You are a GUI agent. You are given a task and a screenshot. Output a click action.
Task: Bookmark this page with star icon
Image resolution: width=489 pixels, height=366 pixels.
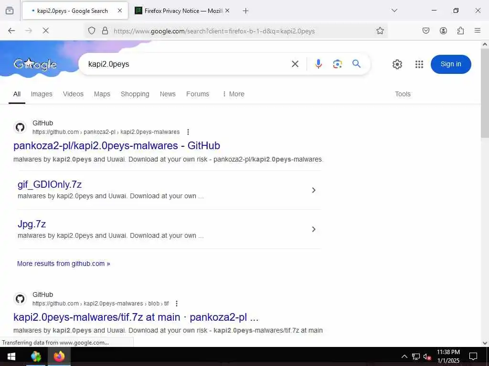pyautogui.click(x=380, y=30)
